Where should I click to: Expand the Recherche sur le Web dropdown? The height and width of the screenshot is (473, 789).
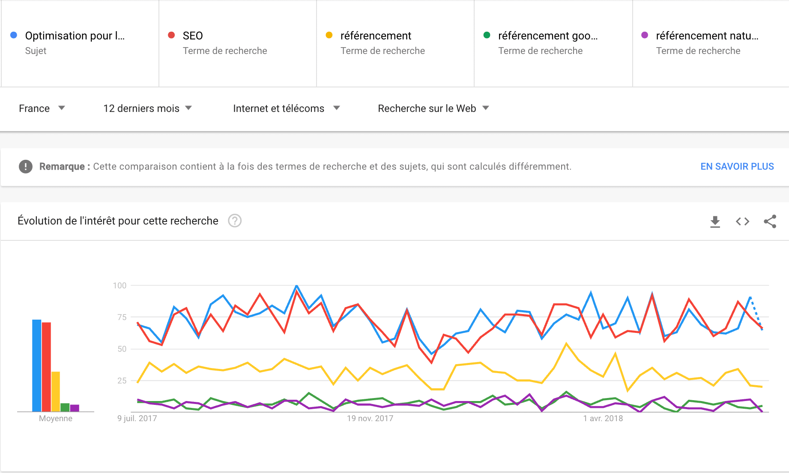click(x=433, y=108)
